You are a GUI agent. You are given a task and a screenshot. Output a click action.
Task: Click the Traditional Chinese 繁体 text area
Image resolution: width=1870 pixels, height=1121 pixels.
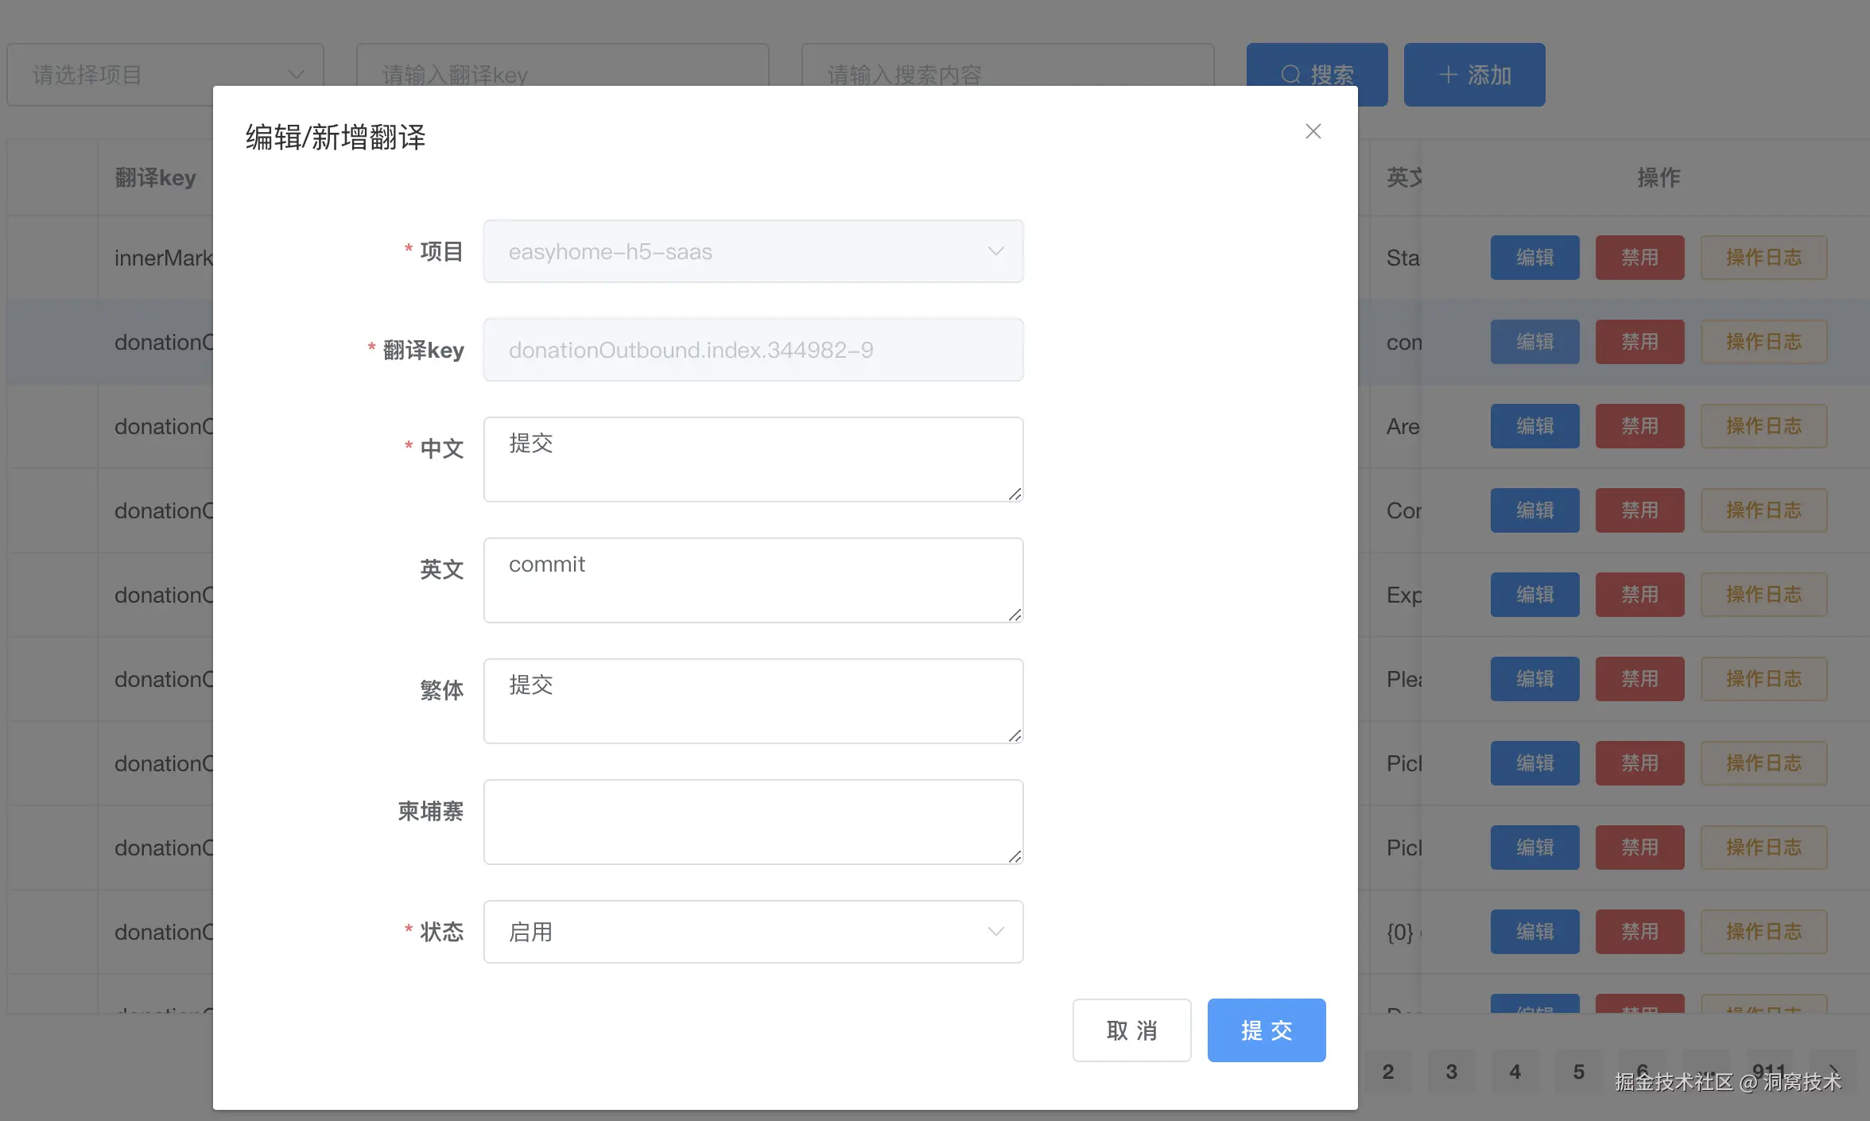pyautogui.click(x=752, y=701)
